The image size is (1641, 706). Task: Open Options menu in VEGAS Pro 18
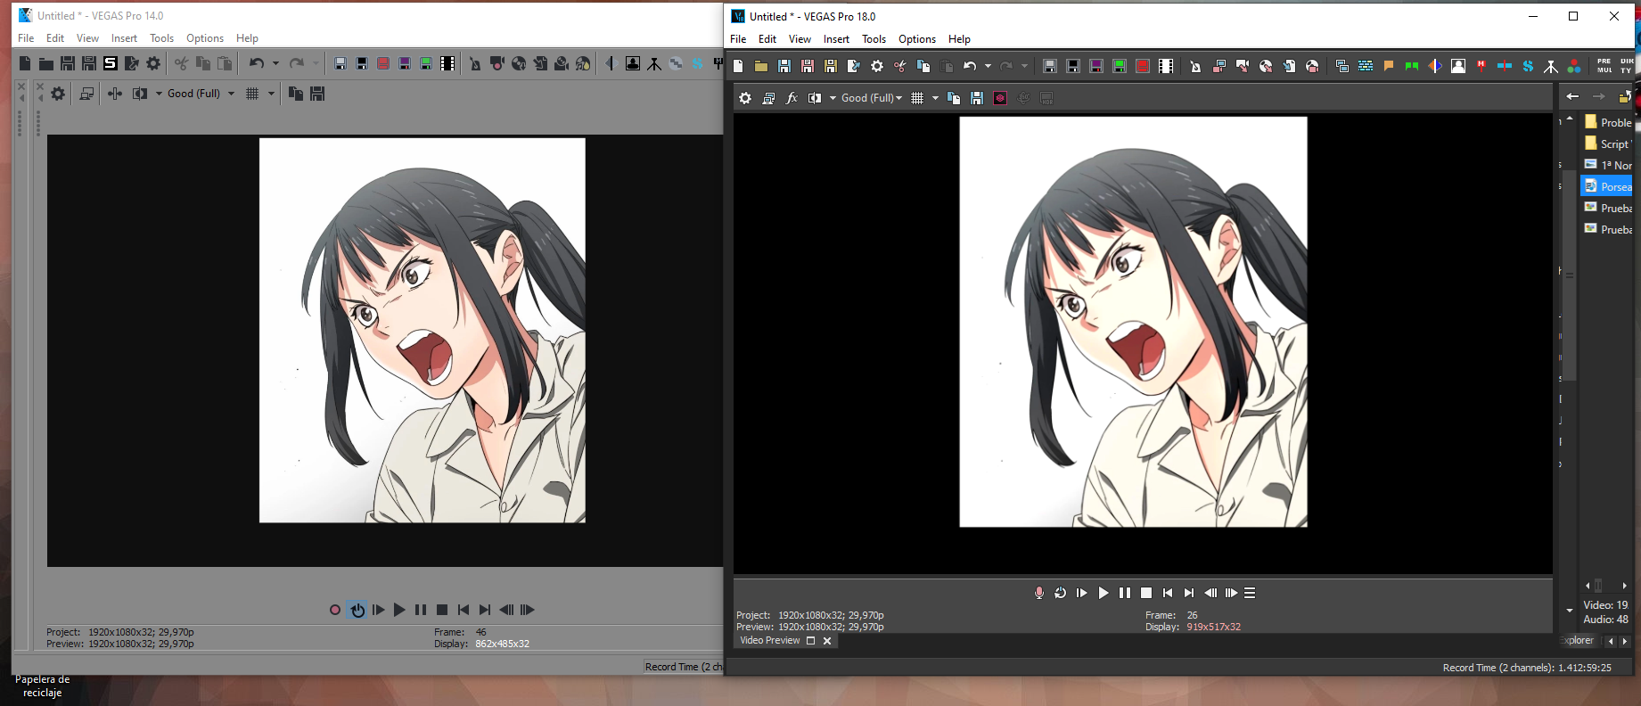pos(917,39)
